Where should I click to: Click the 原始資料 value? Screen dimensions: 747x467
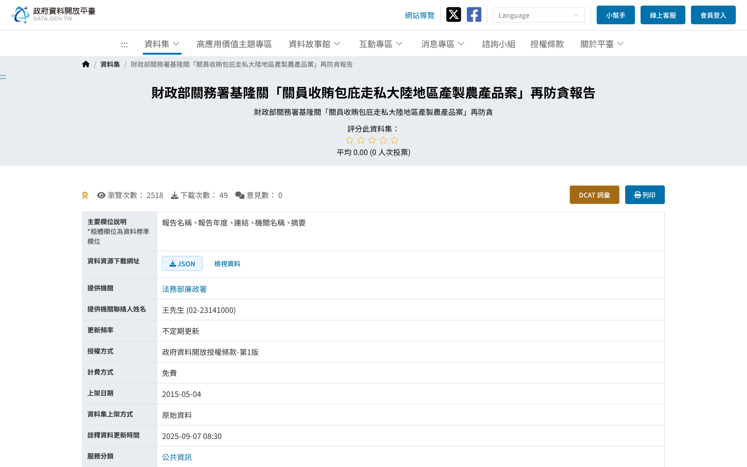(177, 415)
